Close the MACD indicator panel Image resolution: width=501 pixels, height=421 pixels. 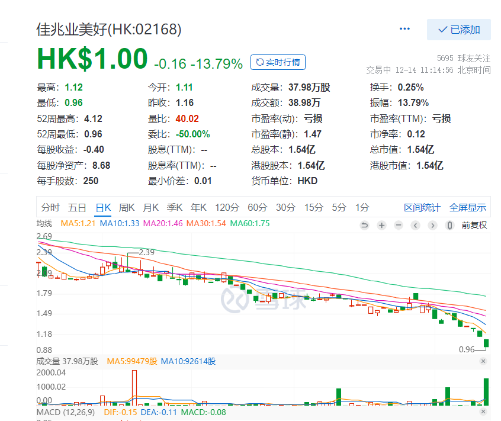click(483, 412)
